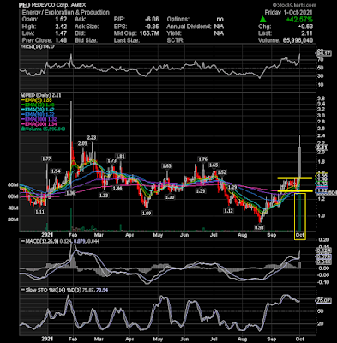
Task: Click the 1.72 price peak label
Action: [111, 161]
